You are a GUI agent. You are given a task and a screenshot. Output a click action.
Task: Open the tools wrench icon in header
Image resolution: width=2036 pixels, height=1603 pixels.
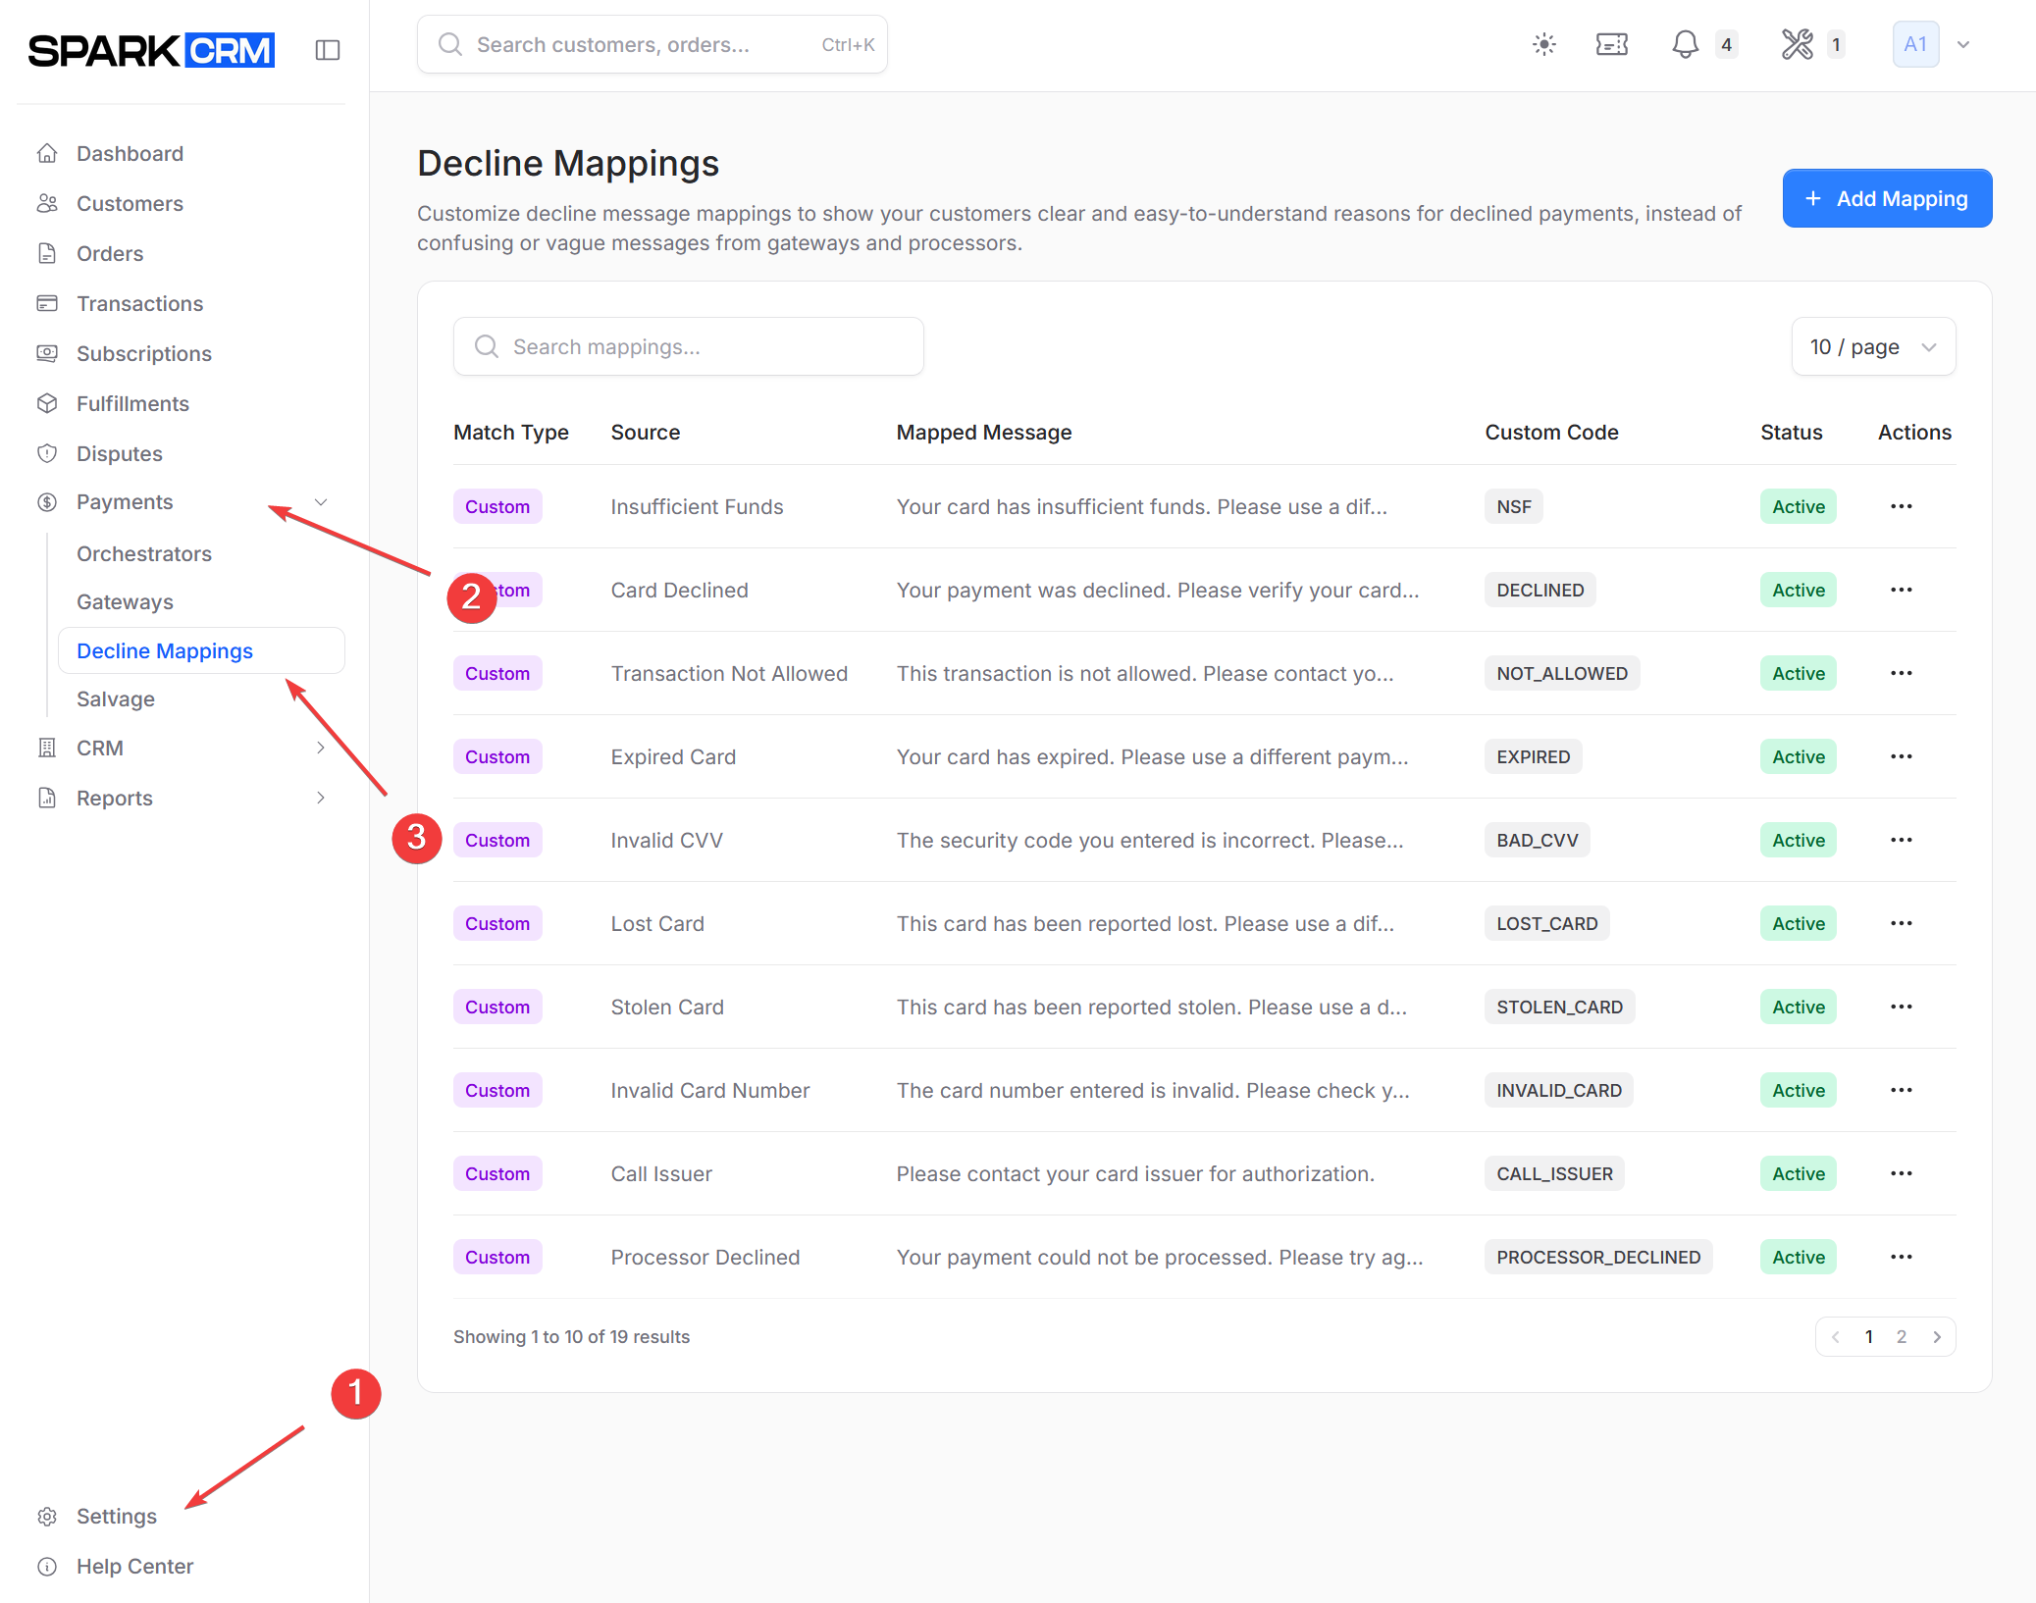click(x=1798, y=44)
